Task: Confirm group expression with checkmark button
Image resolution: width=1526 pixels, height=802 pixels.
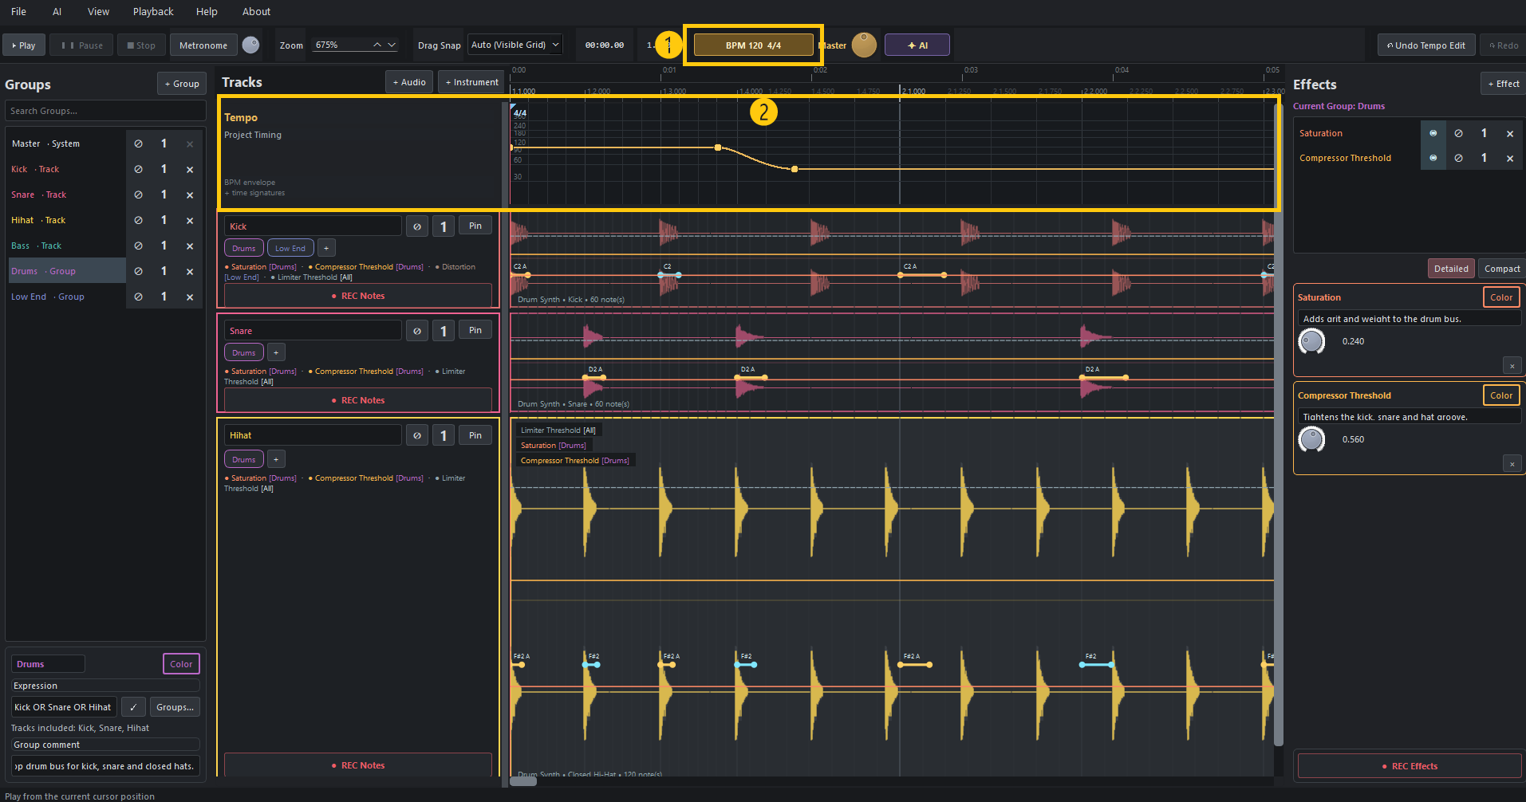Action: (x=133, y=707)
